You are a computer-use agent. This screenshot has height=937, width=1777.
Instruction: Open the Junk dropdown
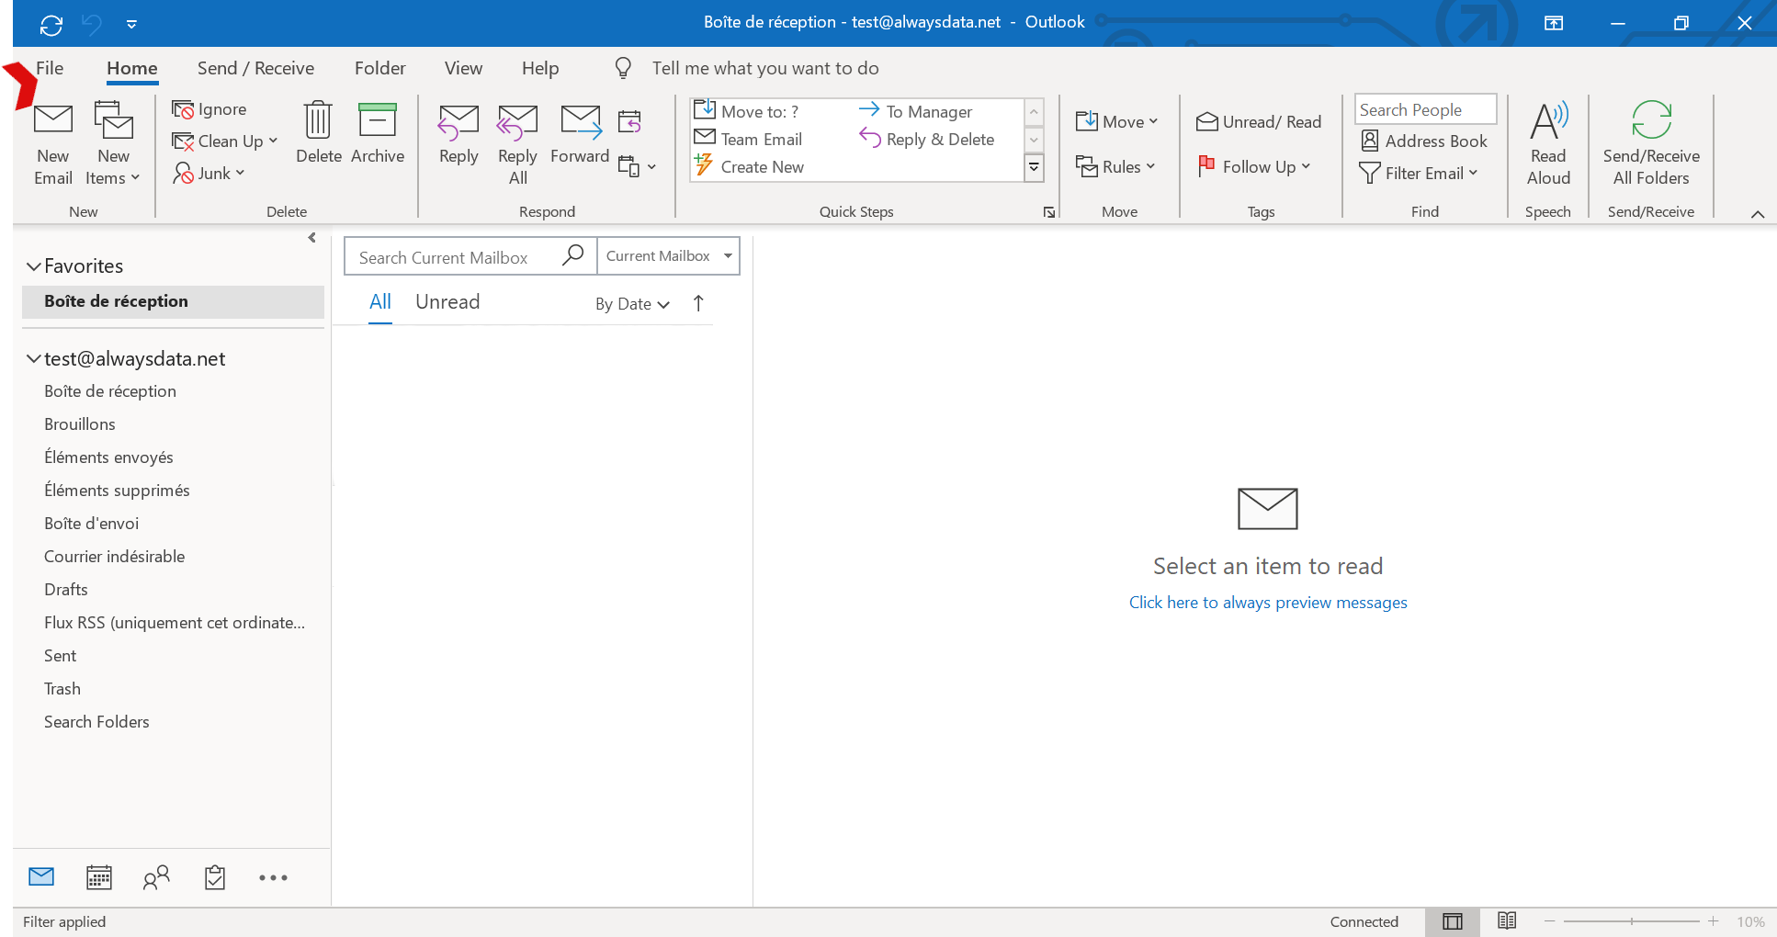click(x=209, y=174)
